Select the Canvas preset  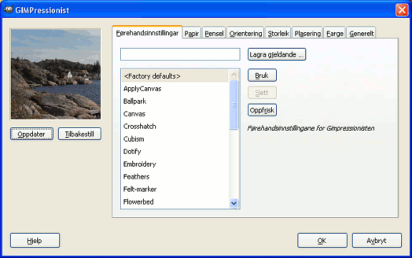175,114
